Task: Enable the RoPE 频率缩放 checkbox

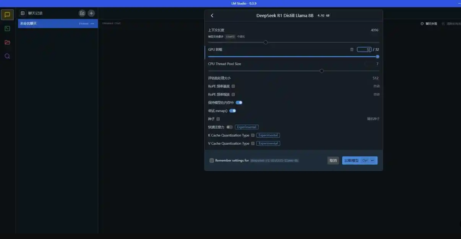Action: pyautogui.click(x=233, y=95)
